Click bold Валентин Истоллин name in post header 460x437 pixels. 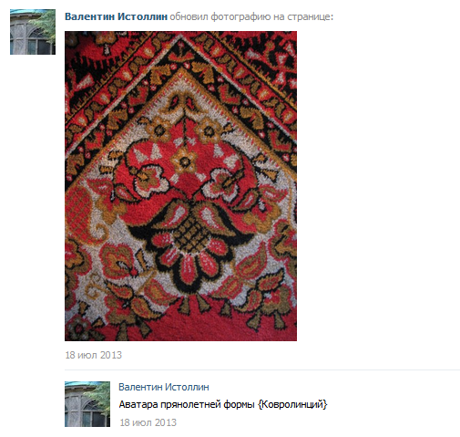click(x=116, y=16)
